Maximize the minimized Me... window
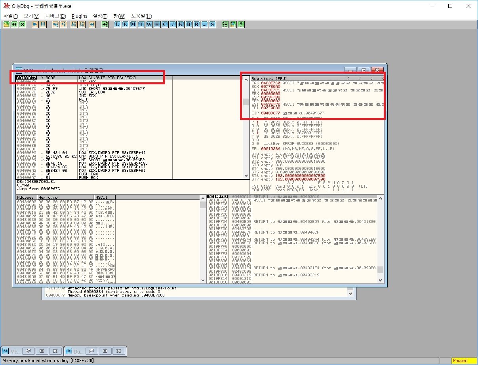The width and height of the screenshot is (478, 365). pos(42,351)
